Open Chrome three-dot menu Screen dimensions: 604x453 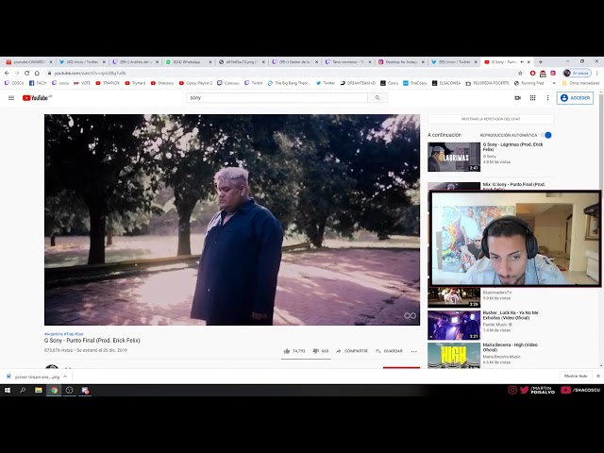click(597, 73)
